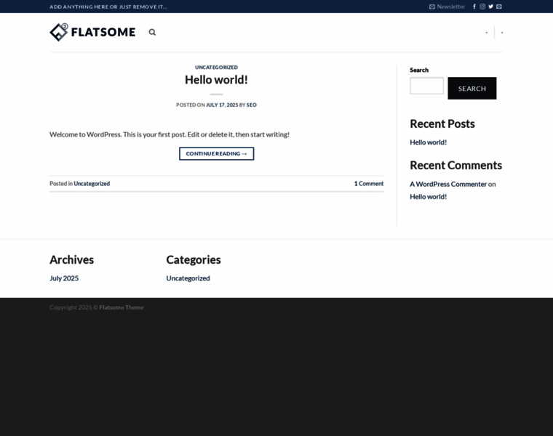Screen dimensions: 553x436
Task: Open the Hello world! post title
Action: point(216,80)
